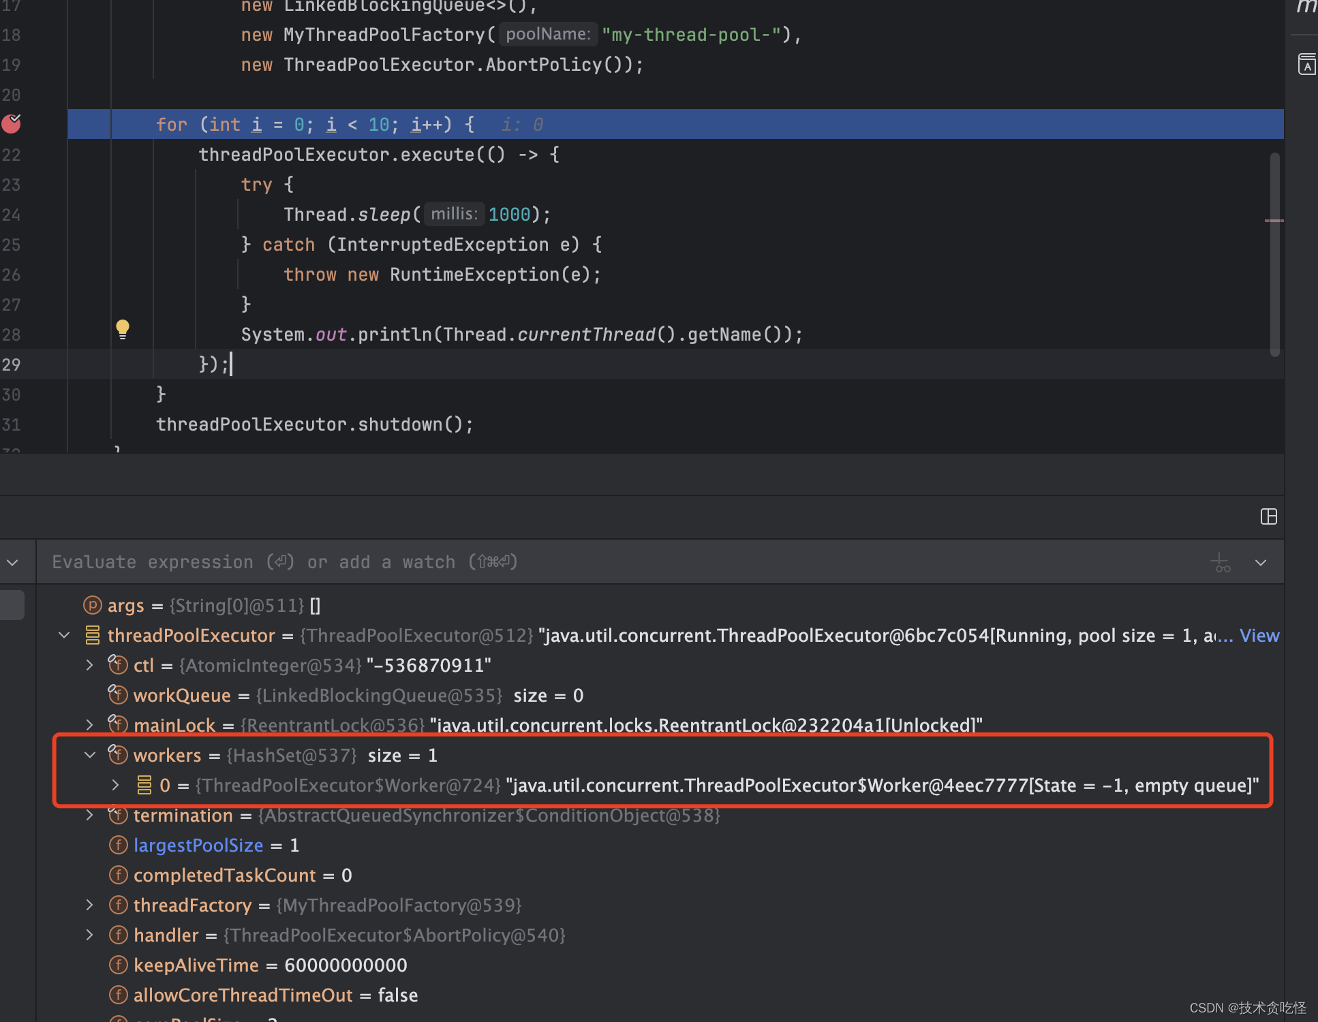Expand the handler AbortPolicy node
The width and height of the screenshot is (1318, 1022).
pyautogui.click(x=89, y=935)
